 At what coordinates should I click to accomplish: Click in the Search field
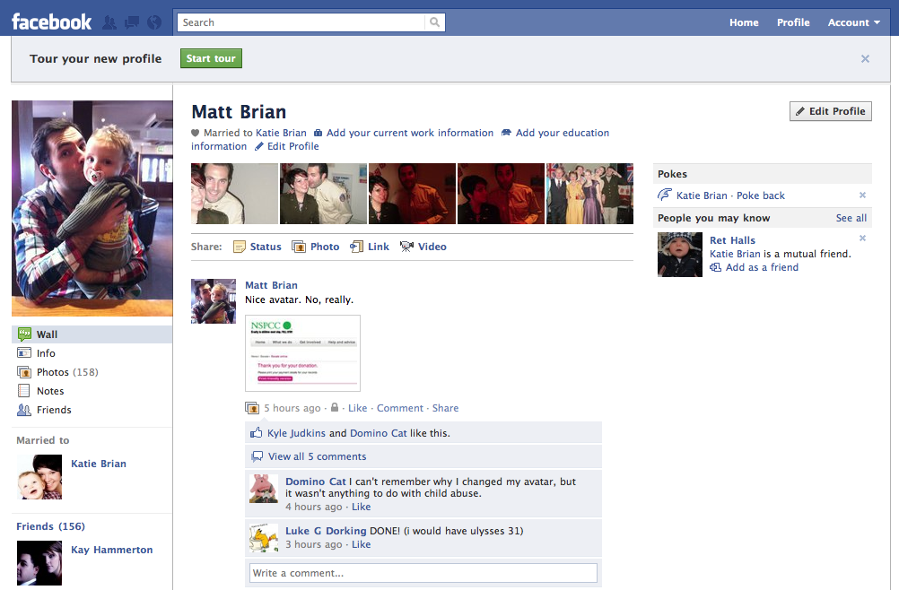coord(301,22)
